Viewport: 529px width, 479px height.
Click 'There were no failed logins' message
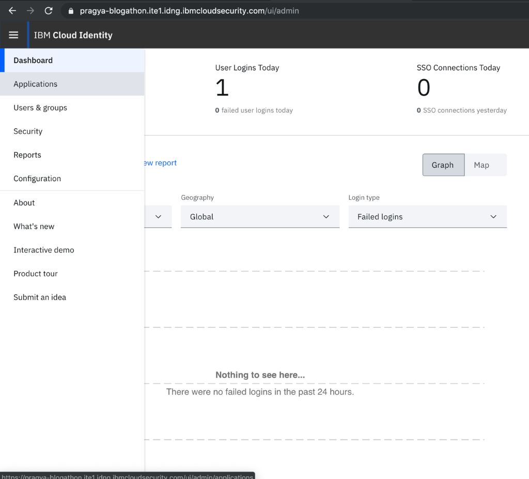260,392
